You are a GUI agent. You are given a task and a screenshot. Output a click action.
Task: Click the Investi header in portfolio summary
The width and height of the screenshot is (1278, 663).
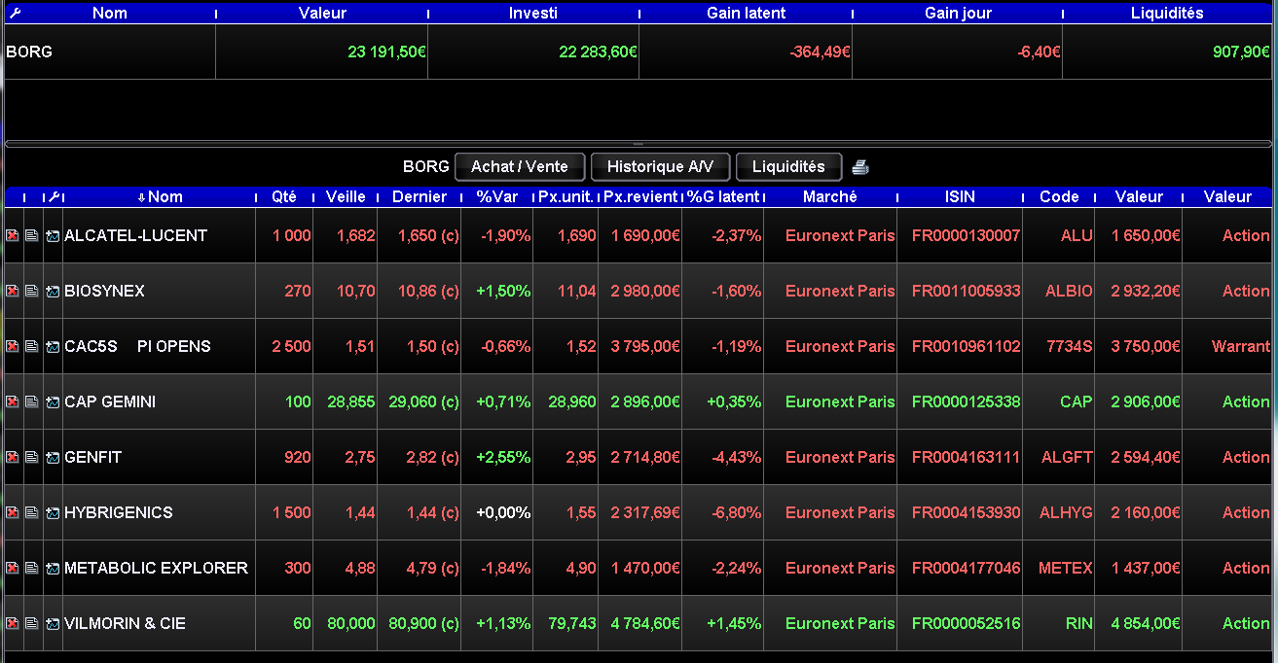click(533, 13)
